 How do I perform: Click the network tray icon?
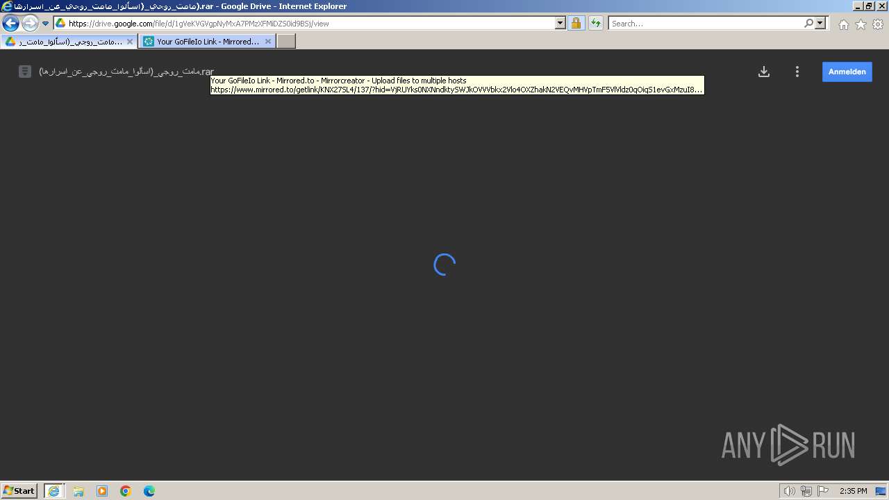(x=806, y=491)
